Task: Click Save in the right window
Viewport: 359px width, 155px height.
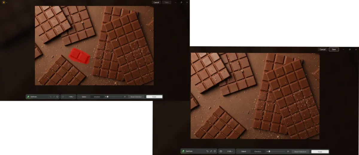Action: [x=334, y=49]
